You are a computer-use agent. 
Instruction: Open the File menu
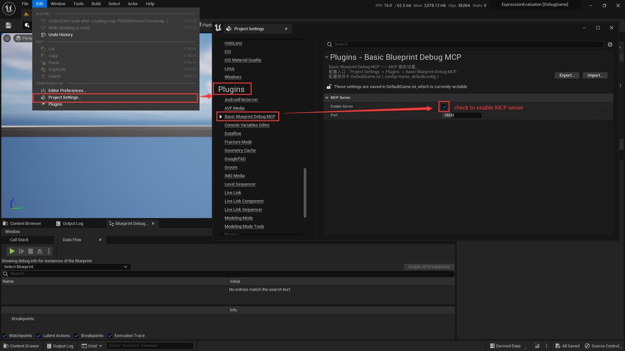coord(25,4)
